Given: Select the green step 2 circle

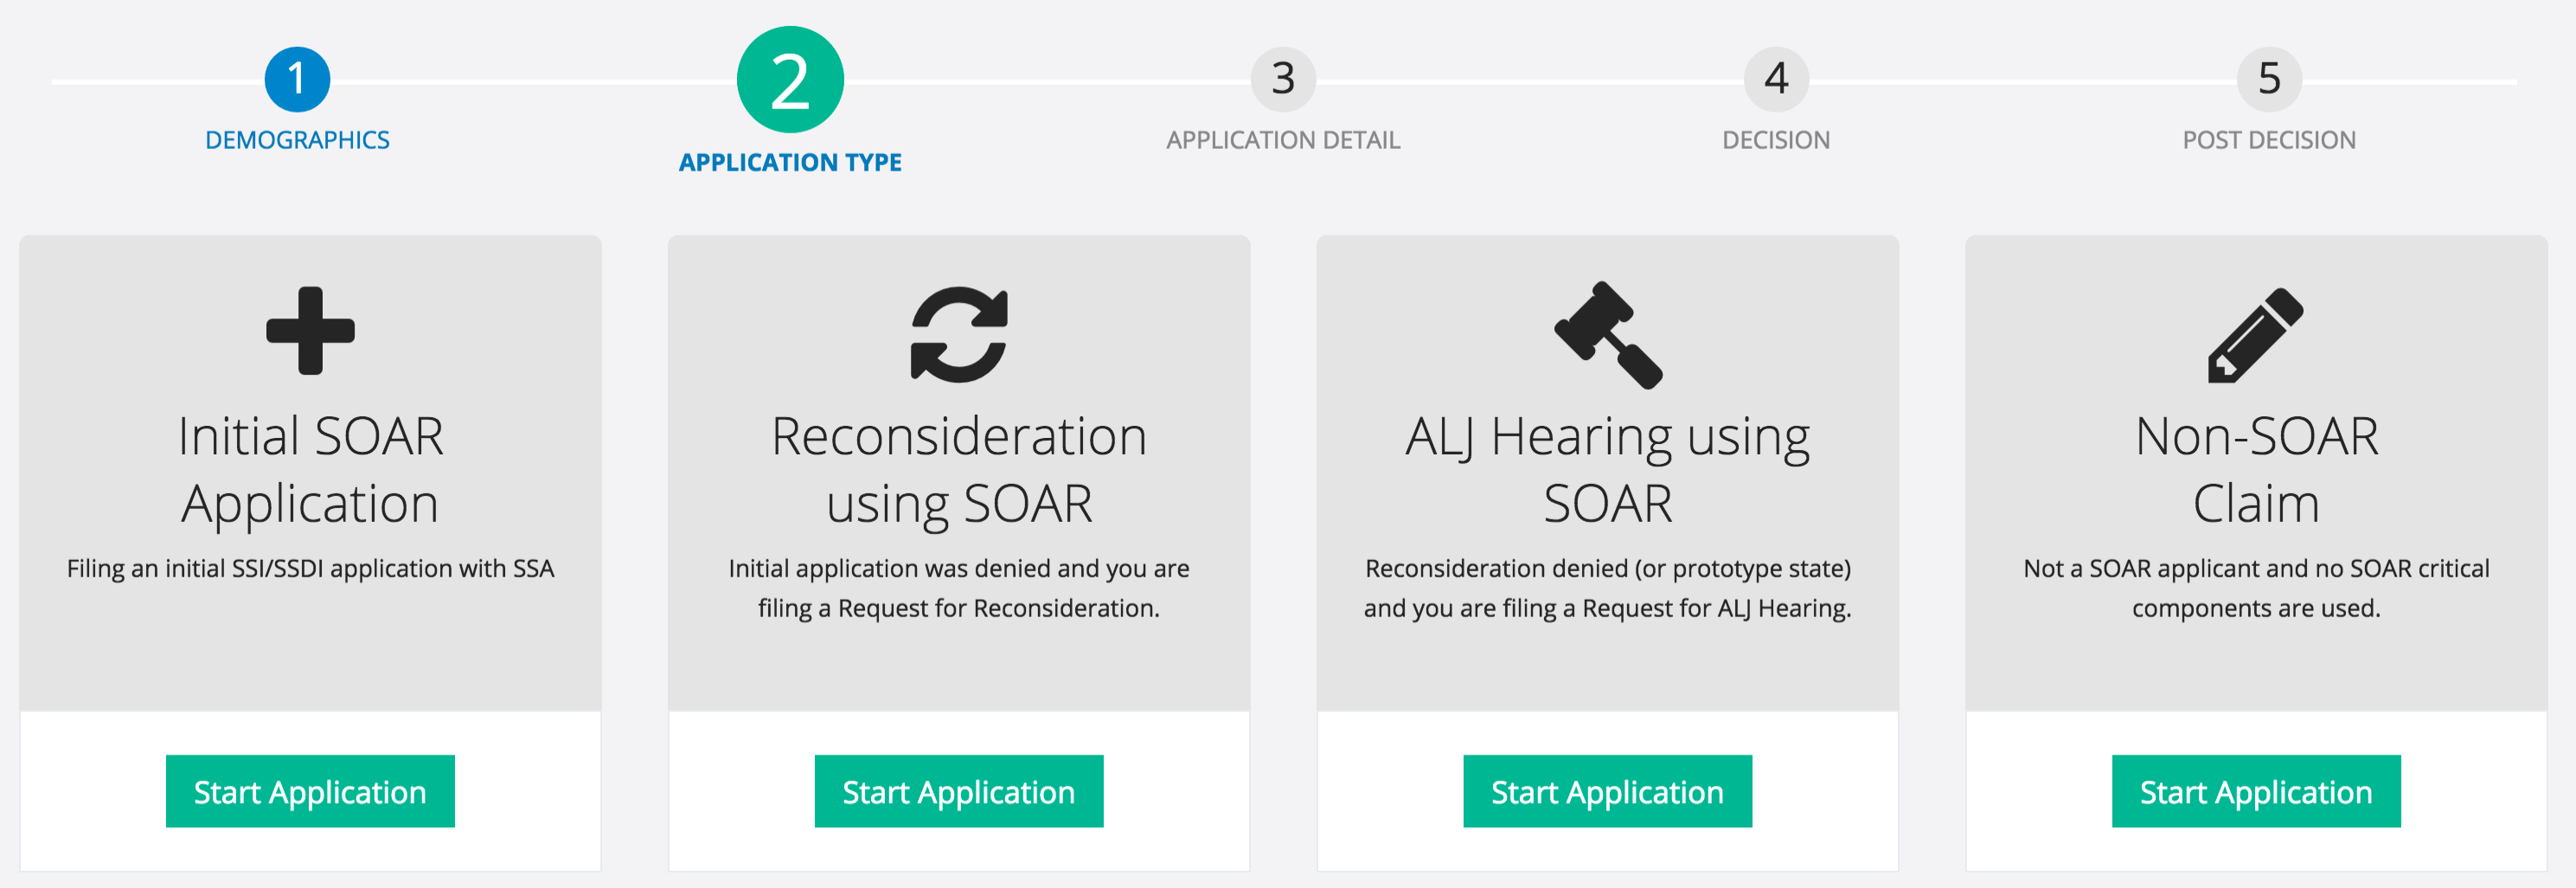Looking at the screenshot, I should tap(790, 80).
